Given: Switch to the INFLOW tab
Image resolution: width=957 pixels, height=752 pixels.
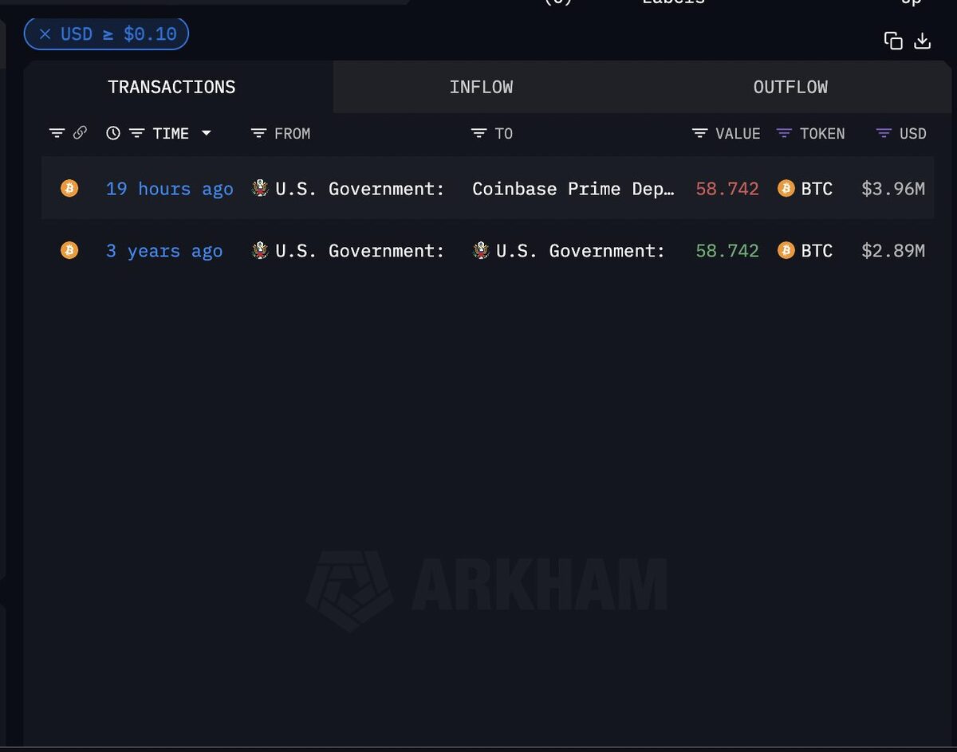Looking at the screenshot, I should tap(481, 87).
